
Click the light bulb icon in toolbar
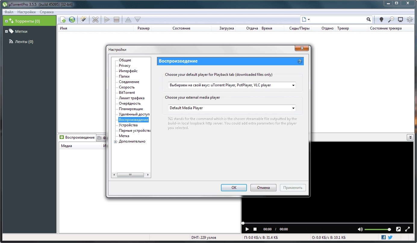click(381, 20)
